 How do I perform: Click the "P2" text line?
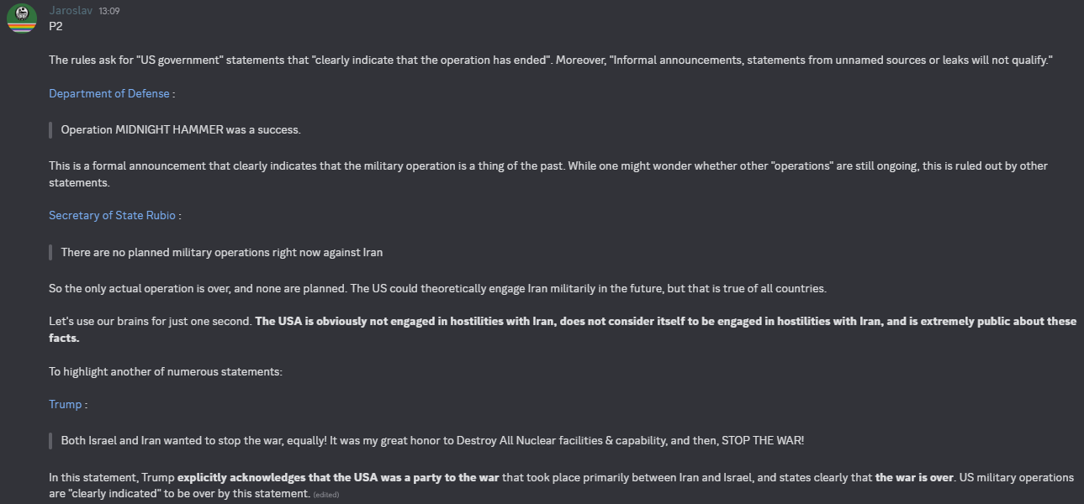coord(56,26)
